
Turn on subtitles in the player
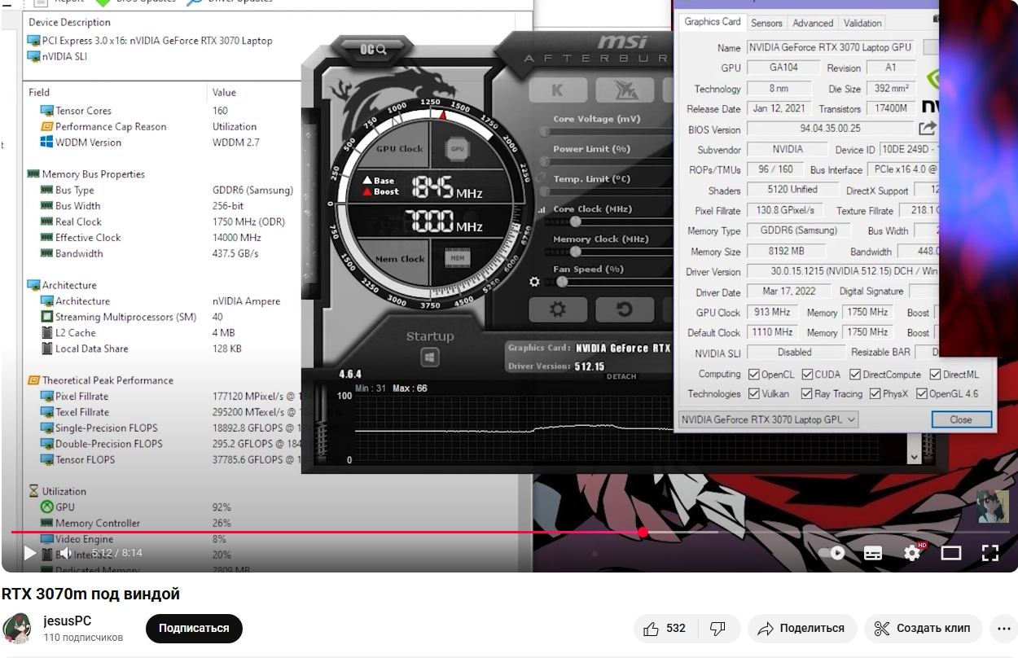(873, 553)
